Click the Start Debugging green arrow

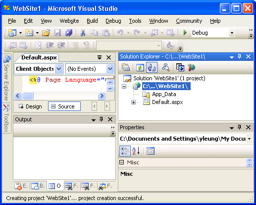pos(185,33)
